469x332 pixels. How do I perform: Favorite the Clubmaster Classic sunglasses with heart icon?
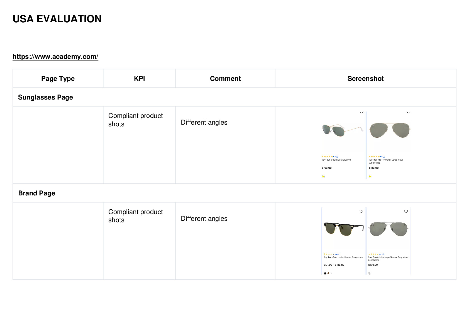tap(361, 211)
